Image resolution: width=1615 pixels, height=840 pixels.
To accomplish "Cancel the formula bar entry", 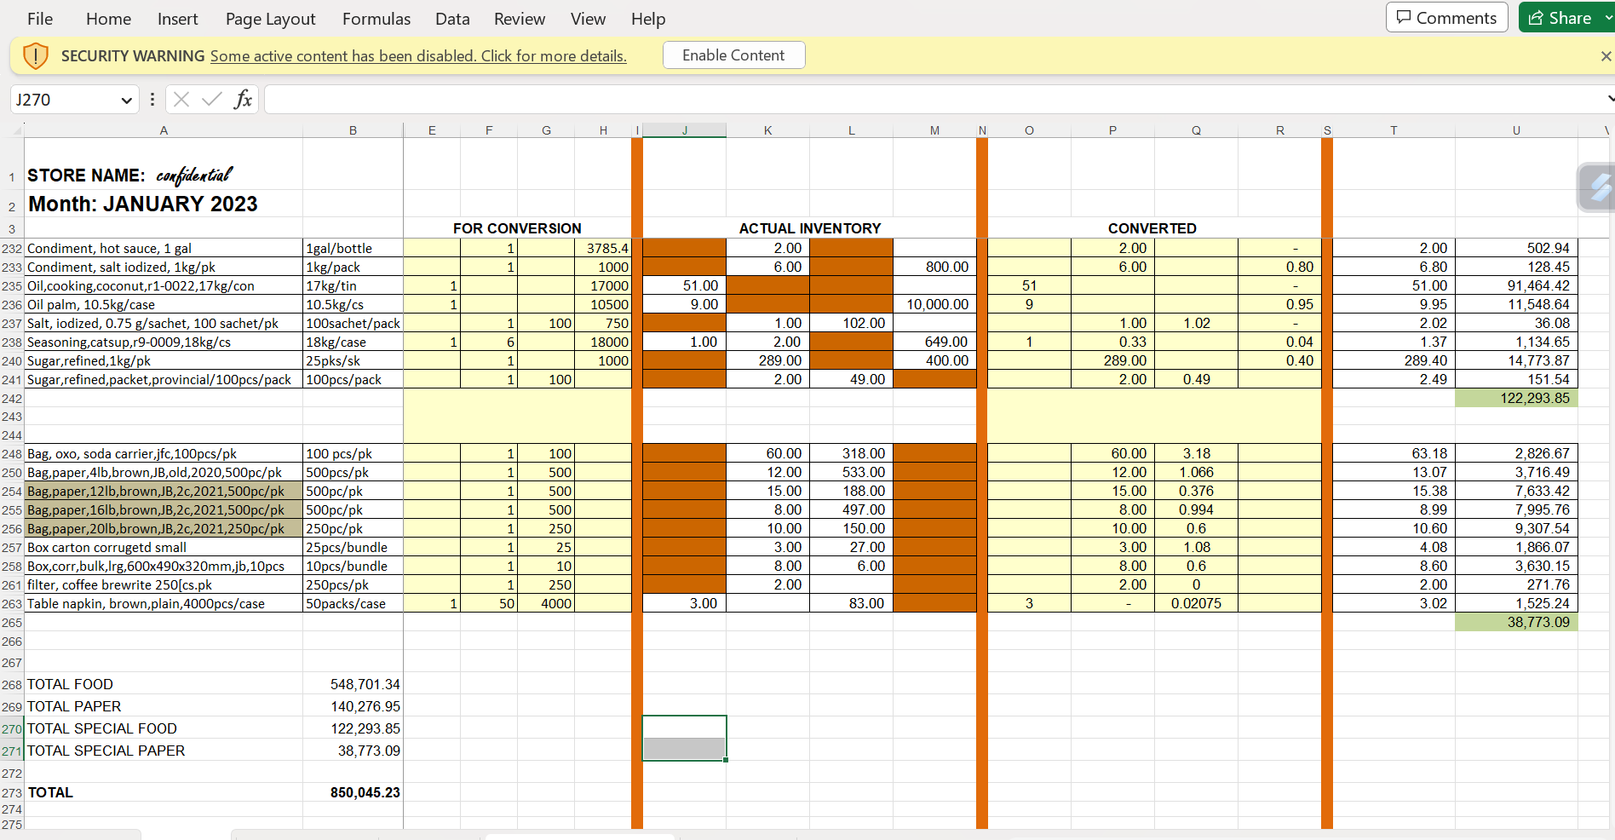I will tap(181, 100).
